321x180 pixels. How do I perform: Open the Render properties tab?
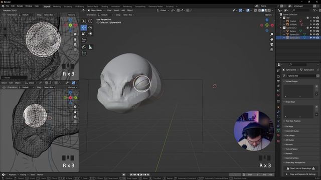coord(278,76)
